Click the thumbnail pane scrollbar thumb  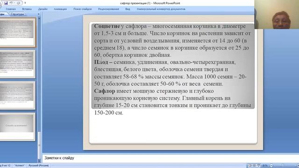pyautogui.click(x=39, y=145)
